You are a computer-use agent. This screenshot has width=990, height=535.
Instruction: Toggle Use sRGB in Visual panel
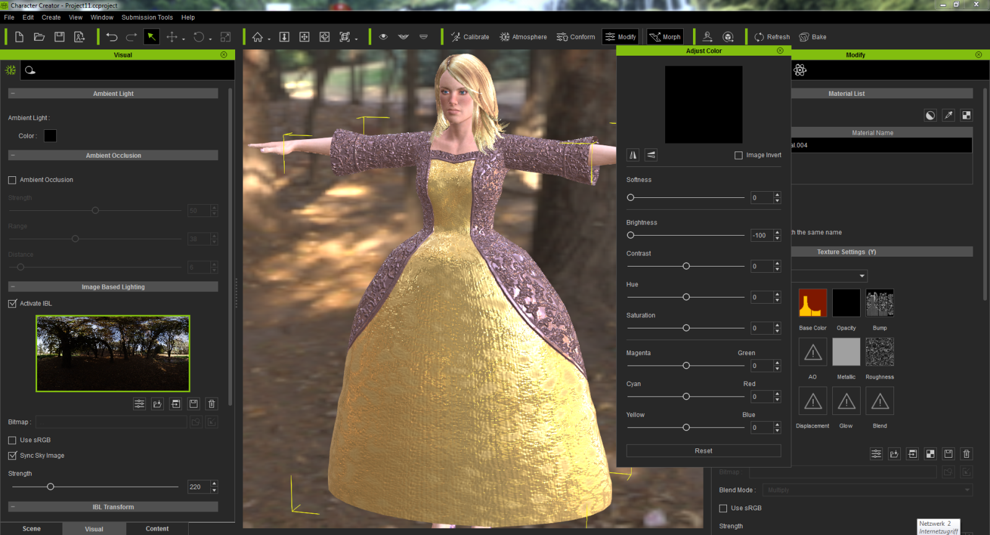12,440
